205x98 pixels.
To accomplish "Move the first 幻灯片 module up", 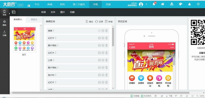I will 99,38.
